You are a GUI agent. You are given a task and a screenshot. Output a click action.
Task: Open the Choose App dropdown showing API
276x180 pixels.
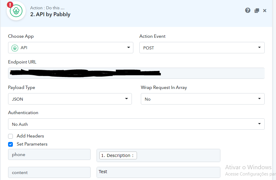(x=71, y=48)
